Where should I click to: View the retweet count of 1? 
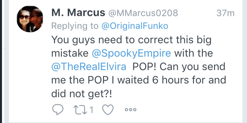pos(91,110)
